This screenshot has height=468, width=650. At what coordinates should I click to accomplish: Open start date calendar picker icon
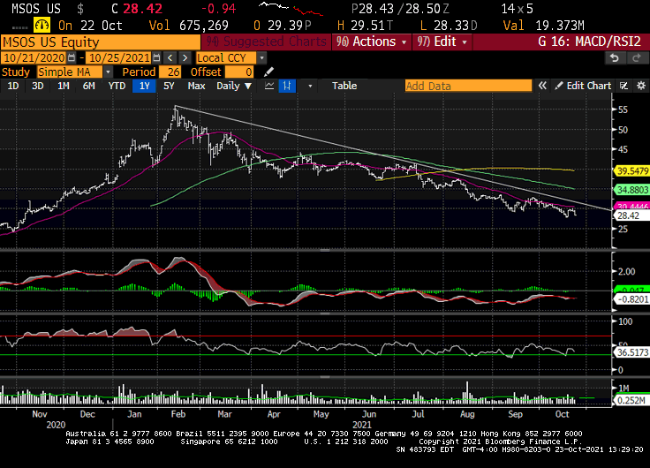click(72, 57)
